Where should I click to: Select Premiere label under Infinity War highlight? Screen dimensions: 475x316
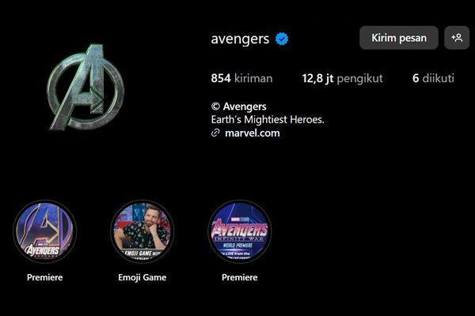[240, 277]
